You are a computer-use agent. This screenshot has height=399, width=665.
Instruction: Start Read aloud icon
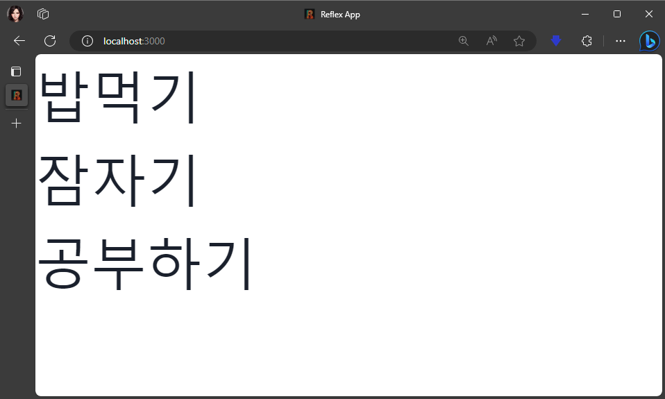coord(491,41)
